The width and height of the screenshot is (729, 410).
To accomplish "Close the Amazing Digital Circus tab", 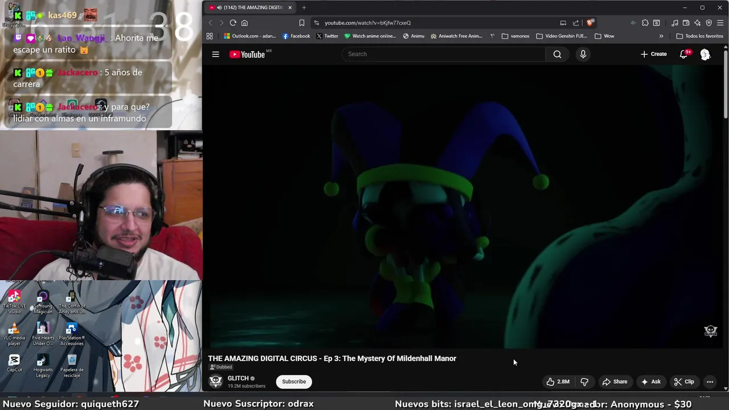I will tap(290, 7).
